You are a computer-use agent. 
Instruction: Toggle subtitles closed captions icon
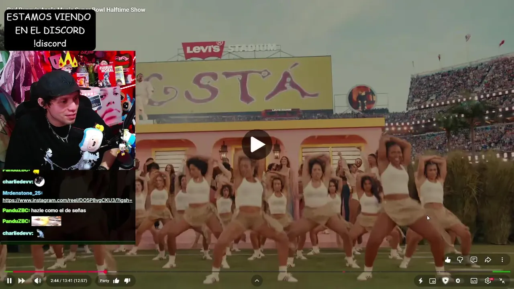pyautogui.click(x=474, y=281)
